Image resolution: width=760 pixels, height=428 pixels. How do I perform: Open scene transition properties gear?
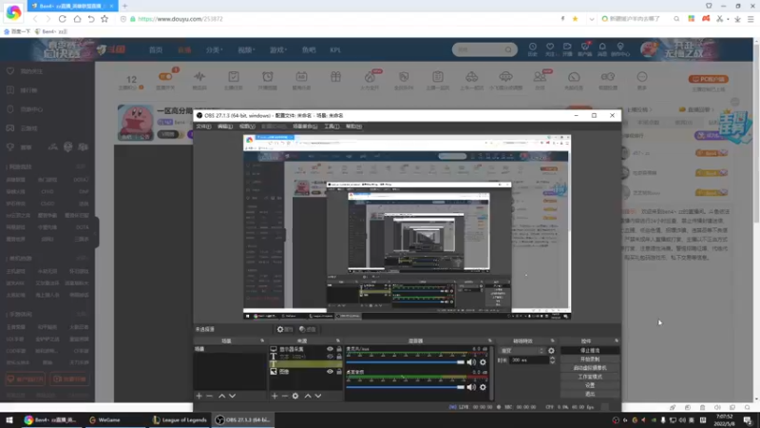pyautogui.click(x=551, y=350)
